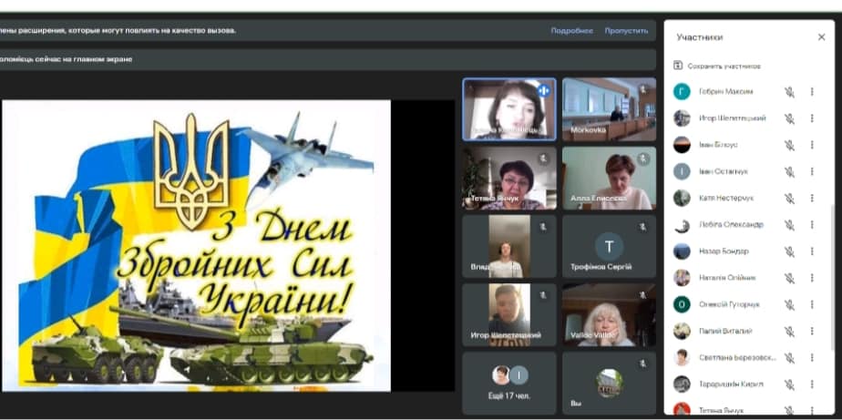
Task: Click the profile avatar of Іван Білоус
Action: 682,145
